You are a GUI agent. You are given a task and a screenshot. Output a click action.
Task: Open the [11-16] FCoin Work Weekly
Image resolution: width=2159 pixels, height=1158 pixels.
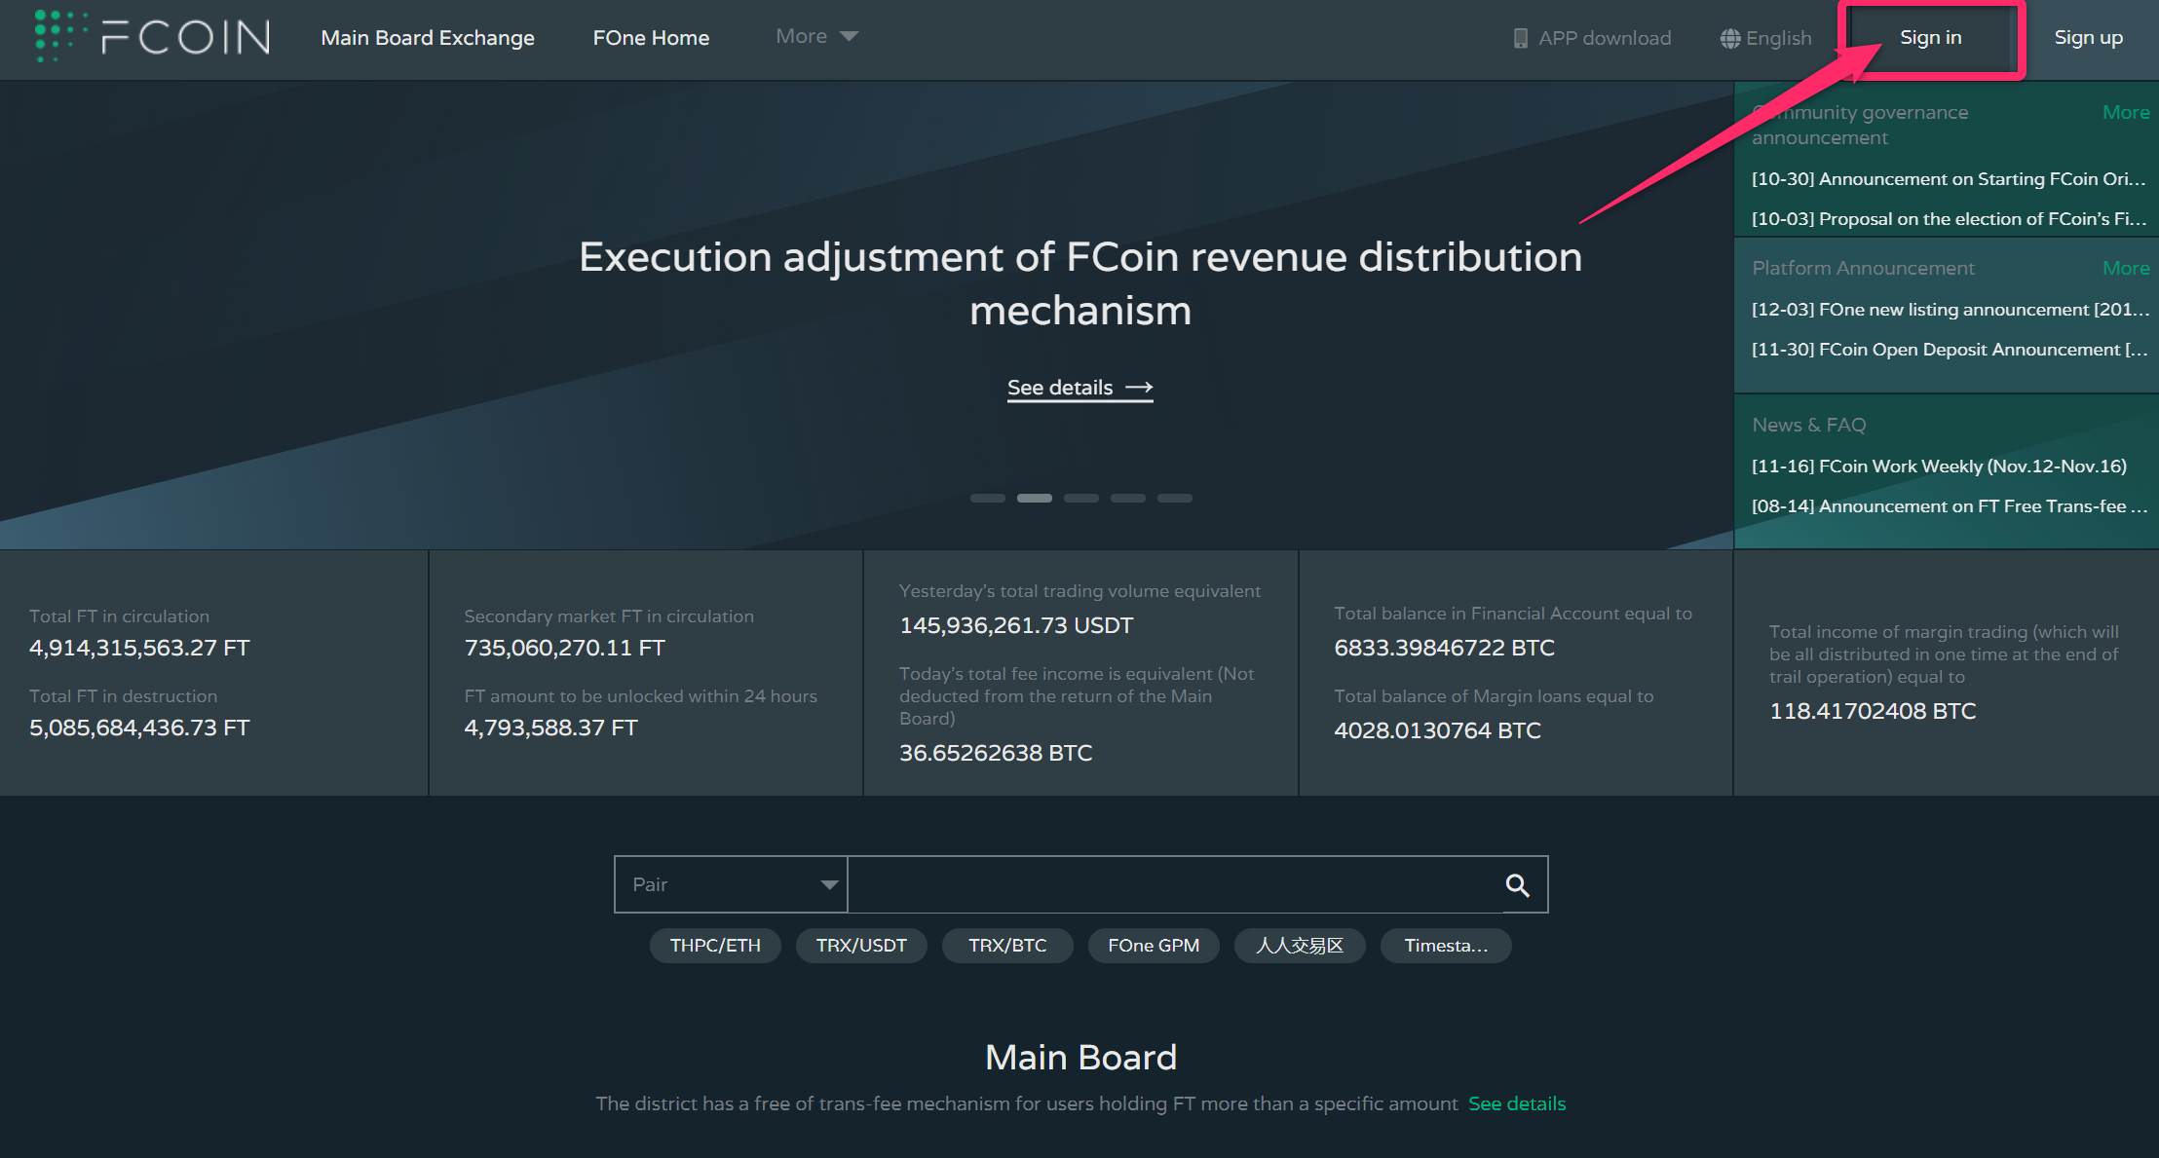(x=1939, y=467)
